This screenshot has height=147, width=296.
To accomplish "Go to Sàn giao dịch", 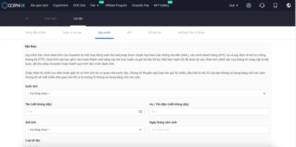I will [39, 6].
